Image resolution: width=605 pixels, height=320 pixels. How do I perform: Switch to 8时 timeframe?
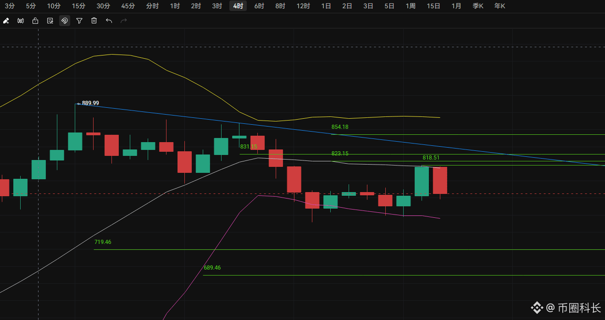[x=280, y=6]
